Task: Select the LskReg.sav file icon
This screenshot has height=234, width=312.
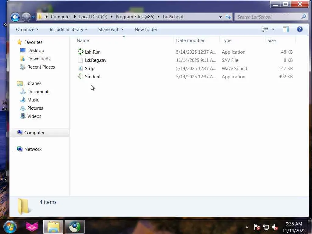Action: tap(80, 60)
